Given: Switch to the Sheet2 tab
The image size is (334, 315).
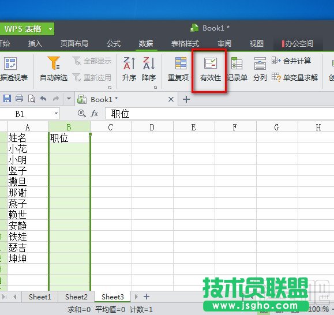Looking at the screenshot, I should pos(76,297).
